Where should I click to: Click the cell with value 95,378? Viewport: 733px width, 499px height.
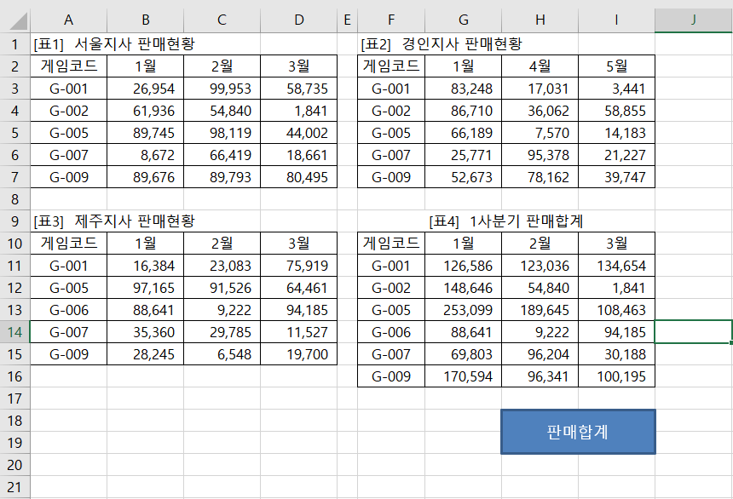pyautogui.click(x=540, y=155)
